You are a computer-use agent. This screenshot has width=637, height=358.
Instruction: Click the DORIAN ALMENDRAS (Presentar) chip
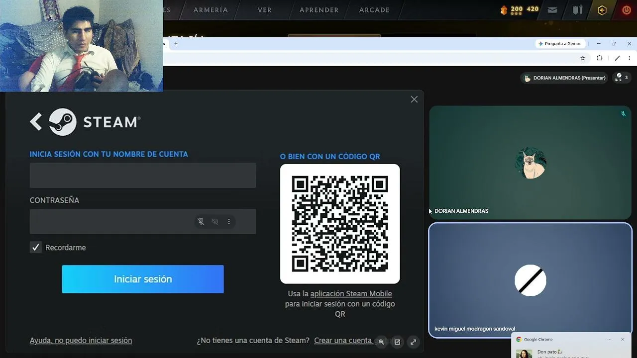(565, 78)
